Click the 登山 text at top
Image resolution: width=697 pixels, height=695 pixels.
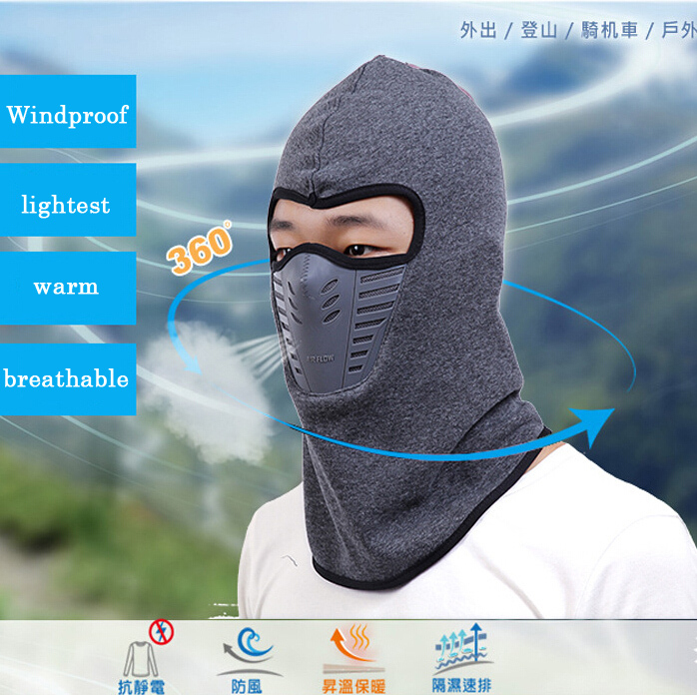[x=538, y=30]
